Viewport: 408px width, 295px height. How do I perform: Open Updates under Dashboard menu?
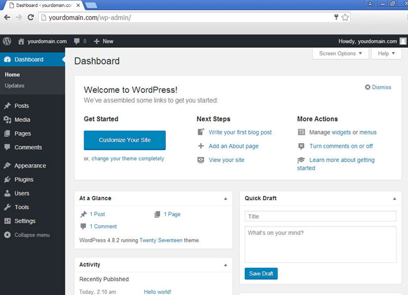14,85
